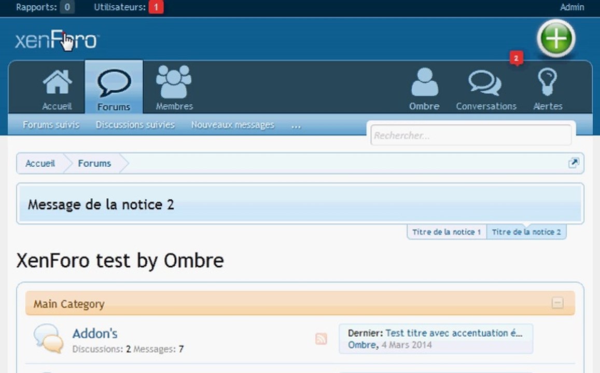Click Accueil in the breadcrumb
600x373 pixels.
pos(40,163)
